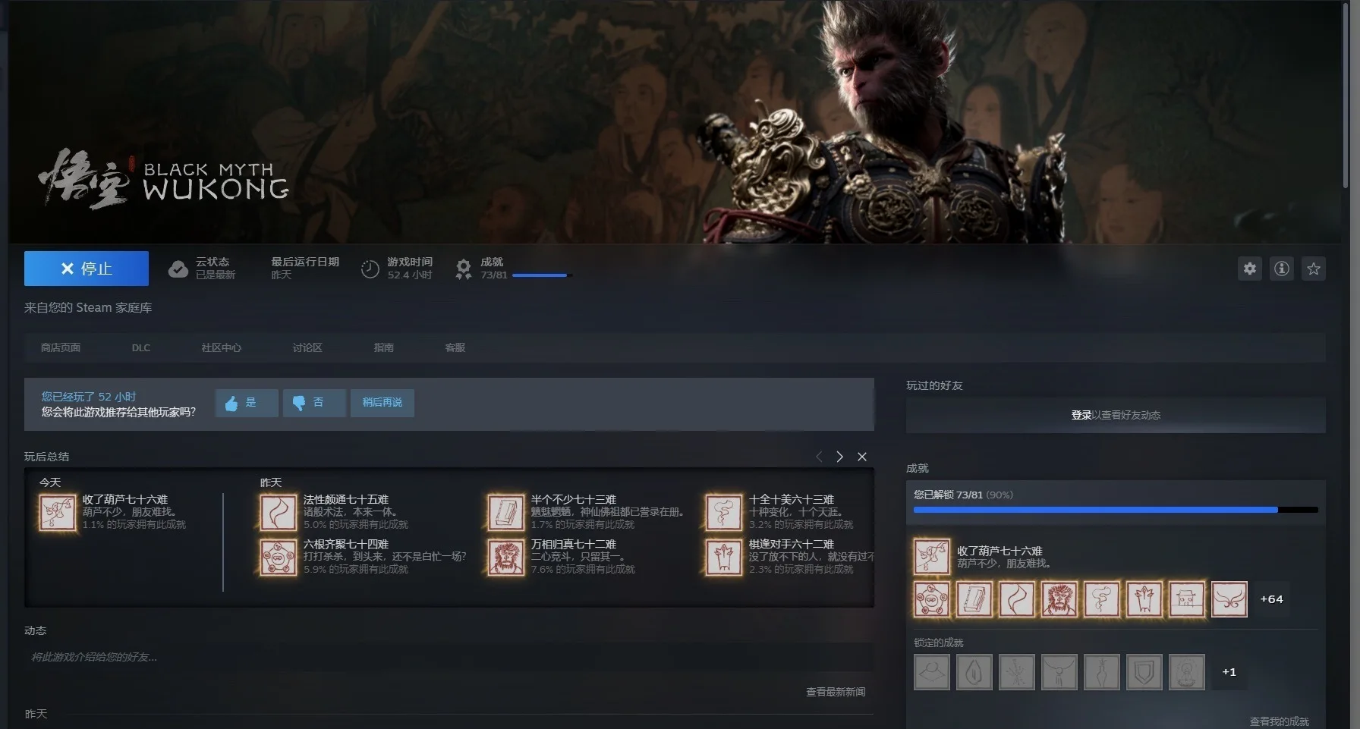The width and height of the screenshot is (1360, 729).
Task: Open achievement icon 棋逢对手六十二难
Action: 724,558
